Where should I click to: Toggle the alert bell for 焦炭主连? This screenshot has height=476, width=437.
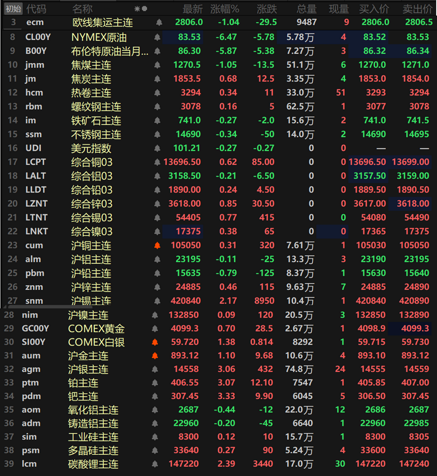(157, 79)
